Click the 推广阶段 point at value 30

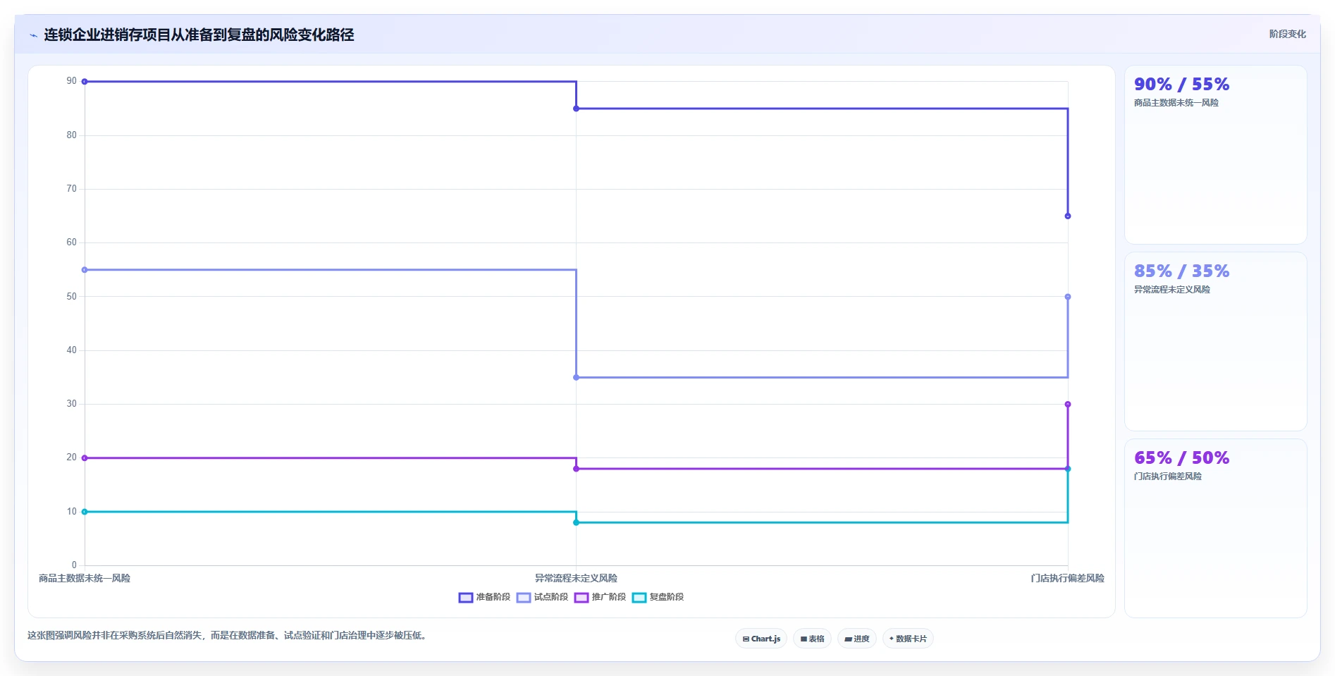tap(1068, 405)
